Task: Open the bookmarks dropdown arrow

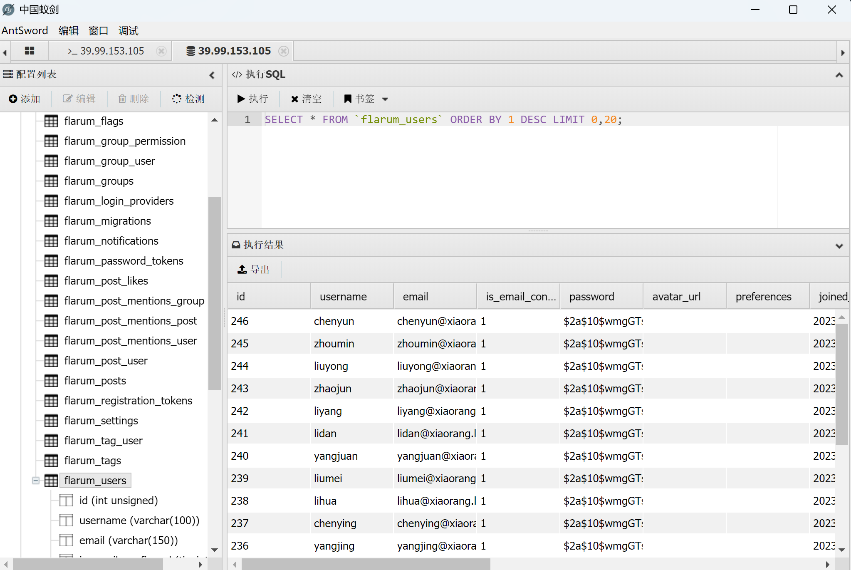Action: point(385,99)
